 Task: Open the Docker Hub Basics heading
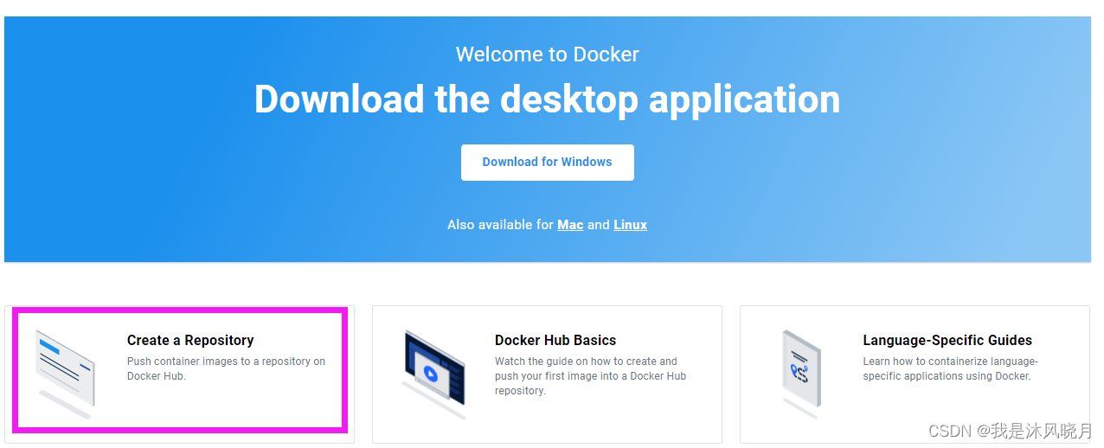click(x=555, y=341)
